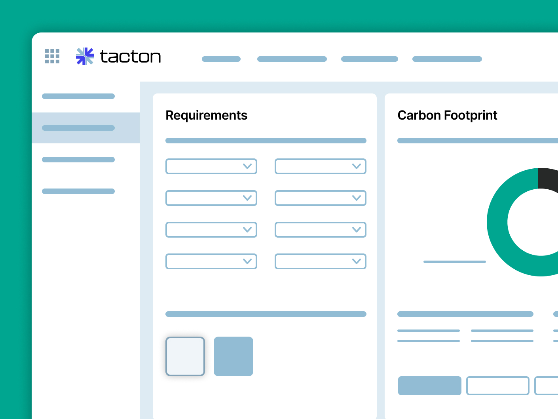Viewport: 558px width, 419px height.
Task: Expand the top right Requirements dropdown
Action: click(320, 166)
